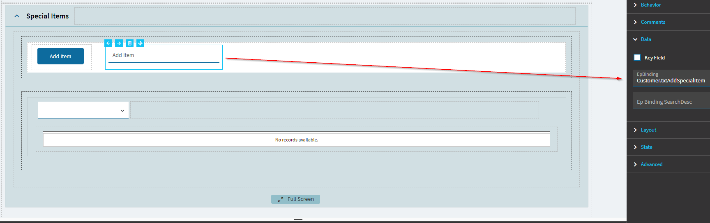The height and width of the screenshot is (223, 710).
Task: Toggle the Key Field checkbox
Action: coord(637,57)
